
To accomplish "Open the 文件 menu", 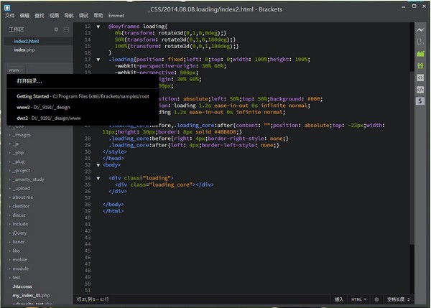I will [10, 14].
